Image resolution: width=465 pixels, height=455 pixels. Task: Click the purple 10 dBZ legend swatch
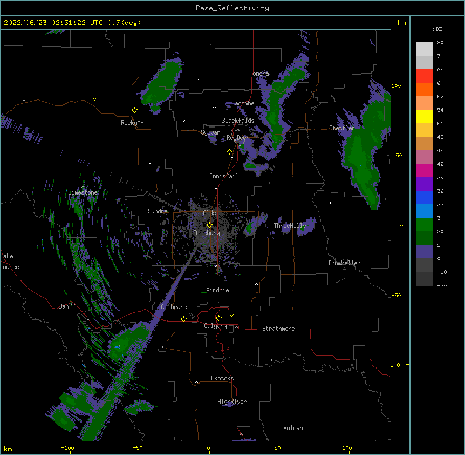[424, 252]
